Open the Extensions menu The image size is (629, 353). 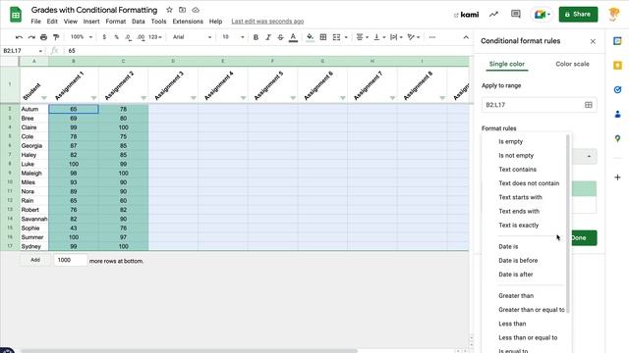click(188, 22)
